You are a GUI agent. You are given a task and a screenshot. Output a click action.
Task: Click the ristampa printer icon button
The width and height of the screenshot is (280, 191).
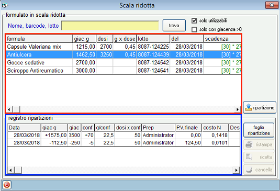click(259, 144)
